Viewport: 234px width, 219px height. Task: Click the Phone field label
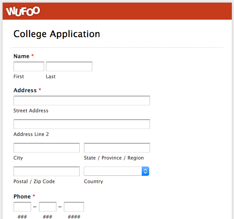[22, 196]
